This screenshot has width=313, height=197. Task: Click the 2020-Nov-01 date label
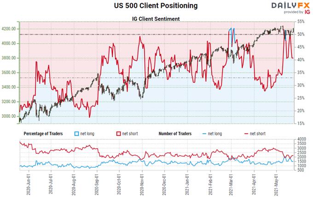tap(142, 185)
